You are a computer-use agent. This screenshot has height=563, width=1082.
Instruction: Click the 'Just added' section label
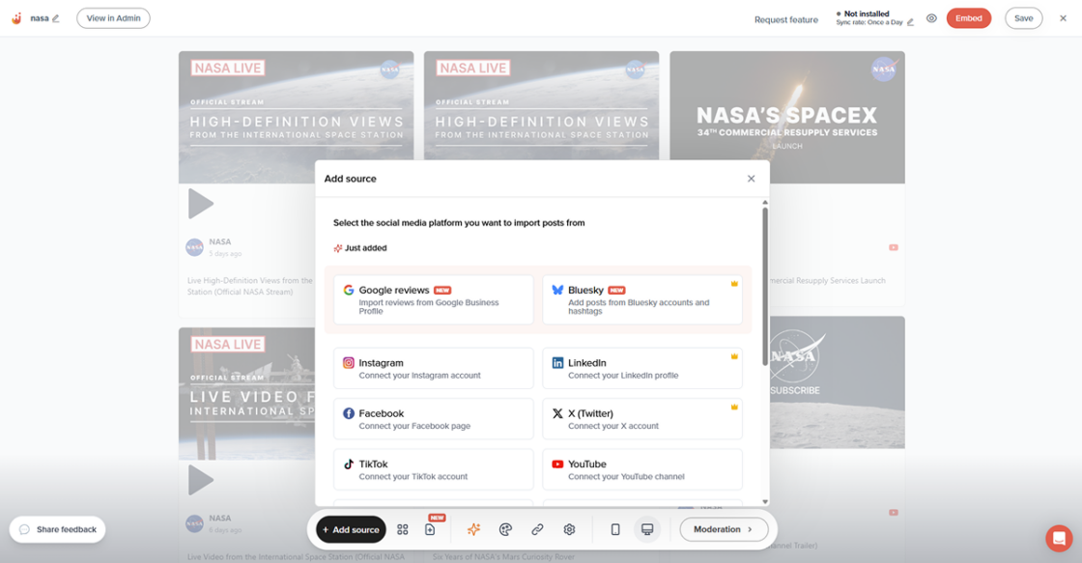pyautogui.click(x=366, y=247)
